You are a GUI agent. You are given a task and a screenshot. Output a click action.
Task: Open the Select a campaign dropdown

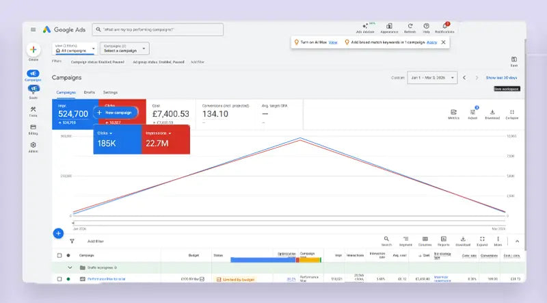click(x=124, y=49)
